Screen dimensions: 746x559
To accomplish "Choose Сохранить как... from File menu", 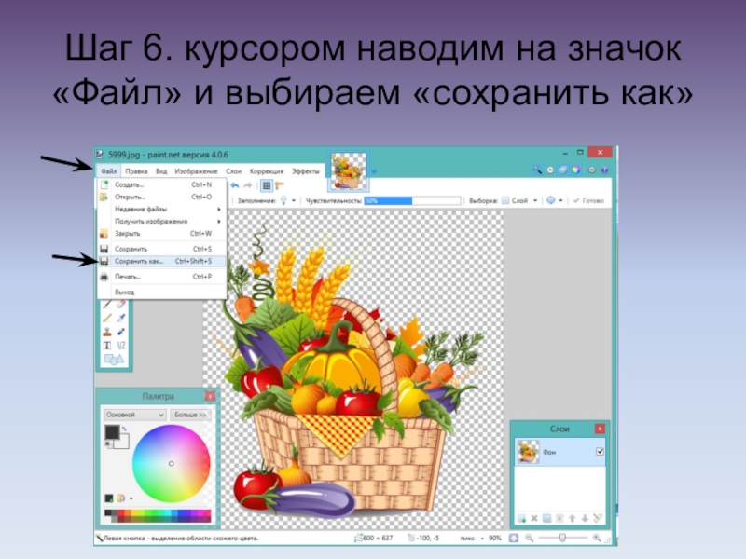I will 139,262.
